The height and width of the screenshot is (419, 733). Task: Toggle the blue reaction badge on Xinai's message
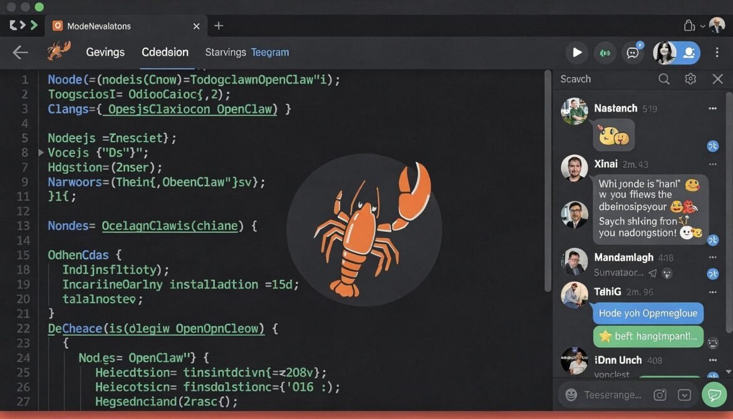pos(712,240)
